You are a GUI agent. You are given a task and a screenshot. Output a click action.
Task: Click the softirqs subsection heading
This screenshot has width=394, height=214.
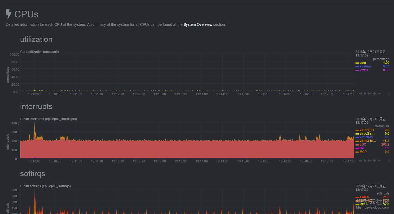(33, 174)
